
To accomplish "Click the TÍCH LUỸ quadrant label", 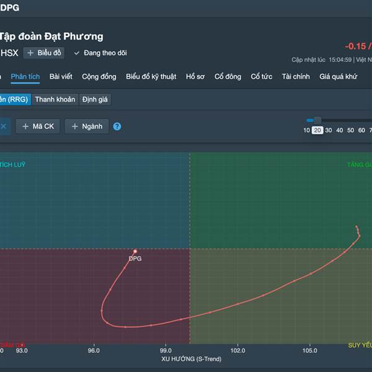I will (12, 165).
